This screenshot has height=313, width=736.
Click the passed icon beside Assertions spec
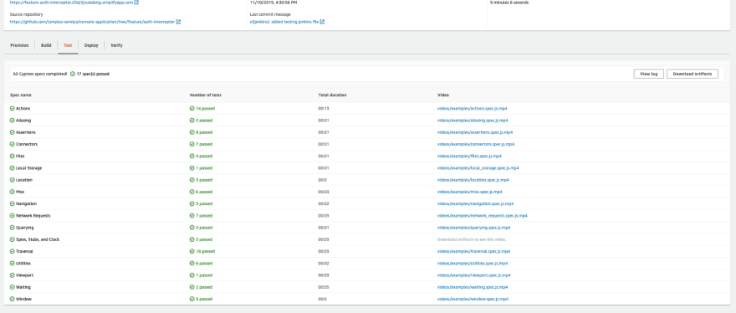(13, 132)
